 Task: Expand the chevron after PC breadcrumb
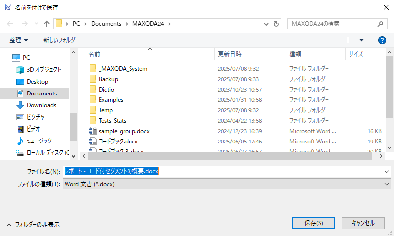pos(85,24)
